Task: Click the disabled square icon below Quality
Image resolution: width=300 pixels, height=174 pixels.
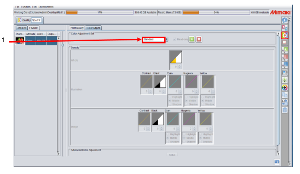Action: pyautogui.click(x=284, y=42)
